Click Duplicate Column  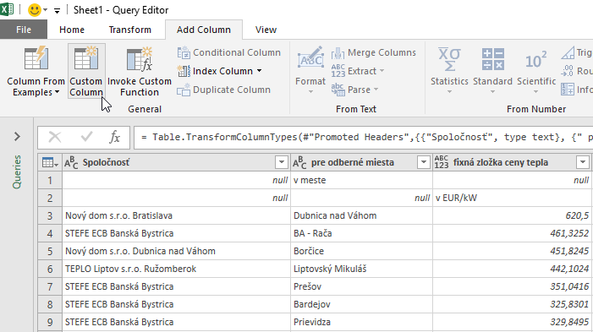tap(223, 90)
